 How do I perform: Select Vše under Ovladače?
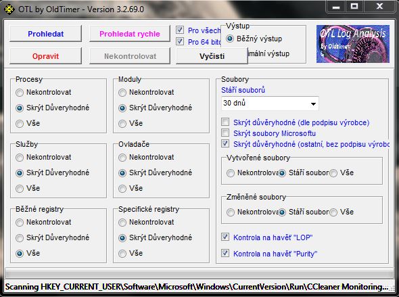tap(122, 189)
